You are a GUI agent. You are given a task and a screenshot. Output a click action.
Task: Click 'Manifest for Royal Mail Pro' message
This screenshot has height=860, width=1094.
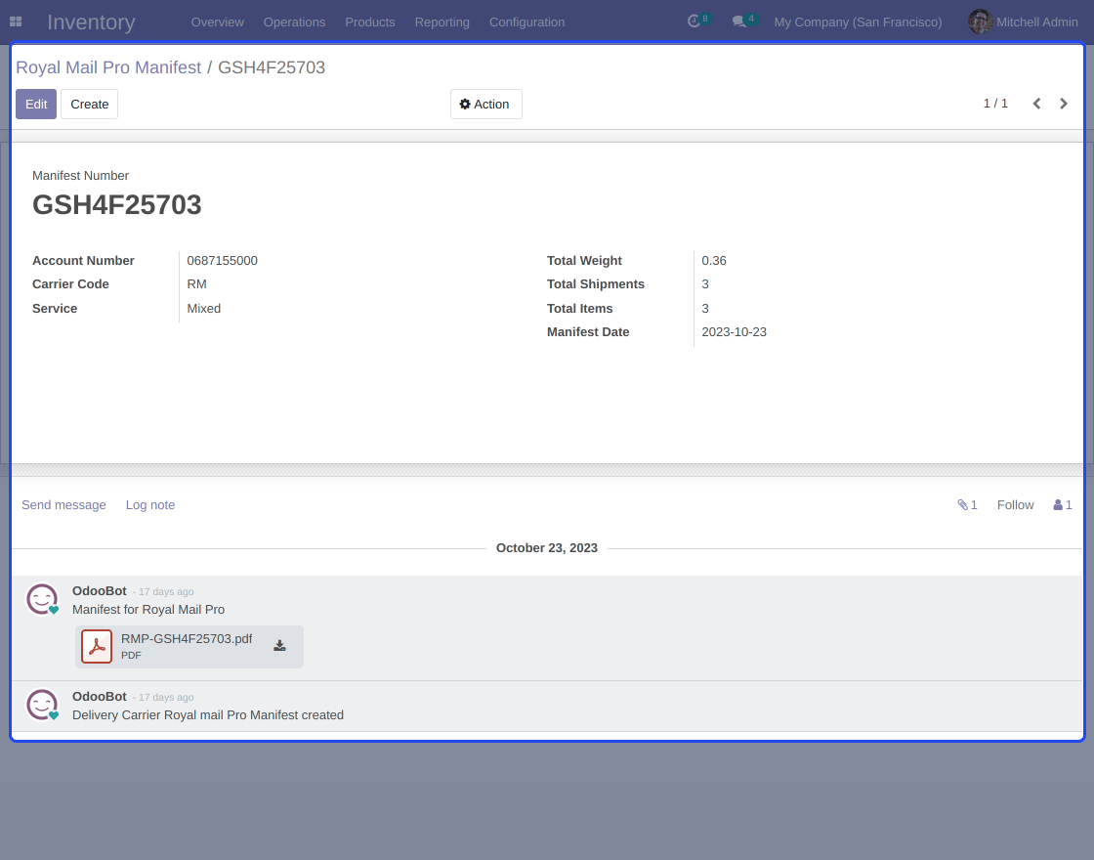click(148, 610)
